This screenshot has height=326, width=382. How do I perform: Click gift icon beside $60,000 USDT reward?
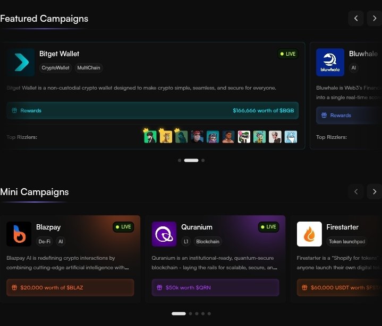point(304,287)
